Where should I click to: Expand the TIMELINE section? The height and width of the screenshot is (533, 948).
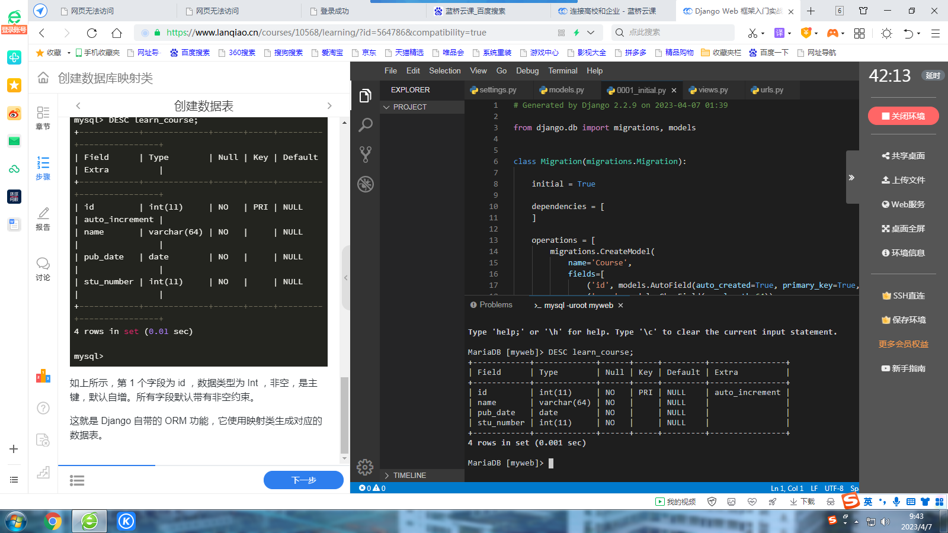pos(422,476)
